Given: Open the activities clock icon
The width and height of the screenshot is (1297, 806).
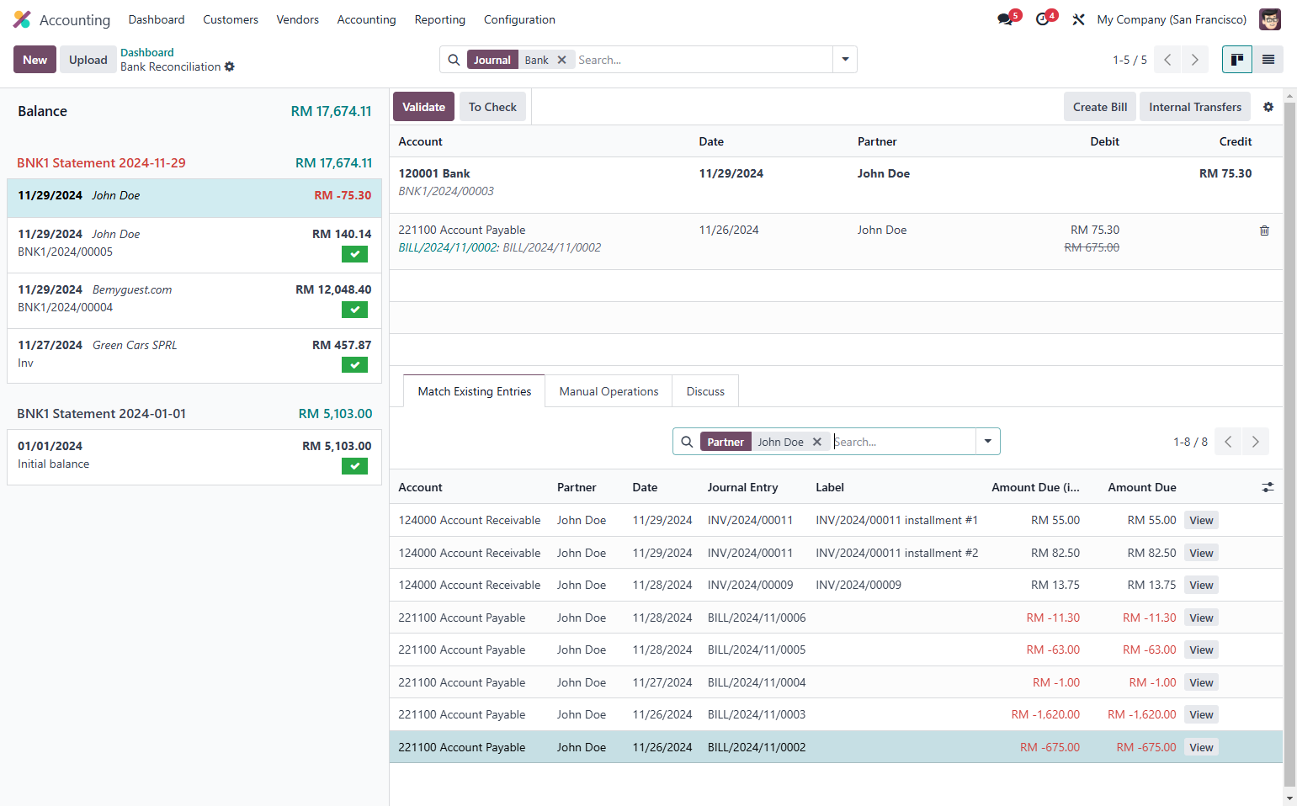Looking at the screenshot, I should click(x=1043, y=19).
